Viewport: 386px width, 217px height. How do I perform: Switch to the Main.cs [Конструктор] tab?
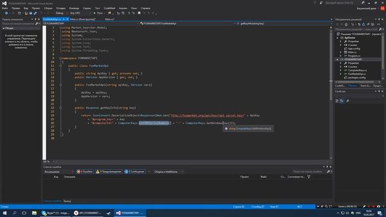coord(83,19)
